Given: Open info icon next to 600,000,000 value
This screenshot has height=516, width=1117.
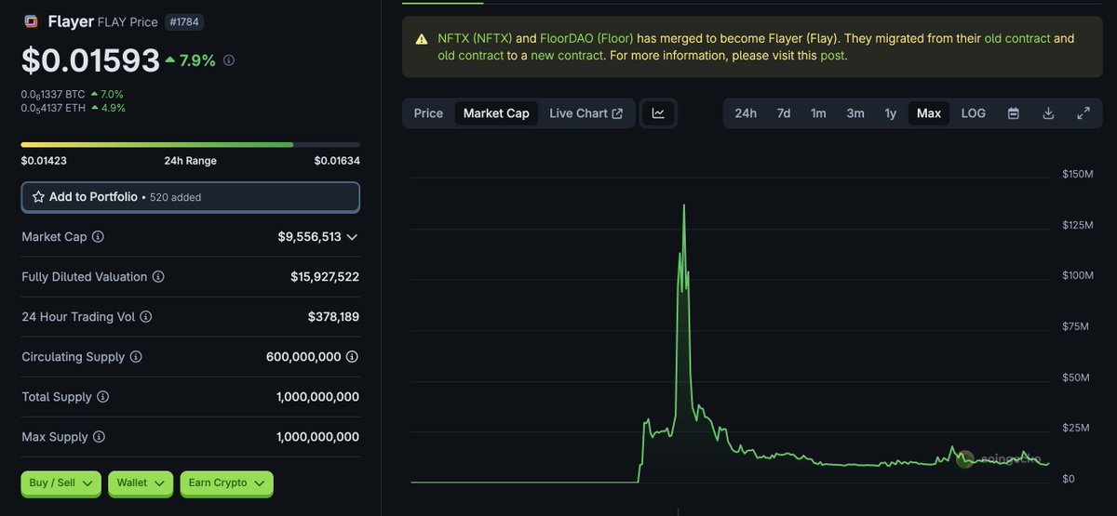Looking at the screenshot, I should click(x=353, y=357).
